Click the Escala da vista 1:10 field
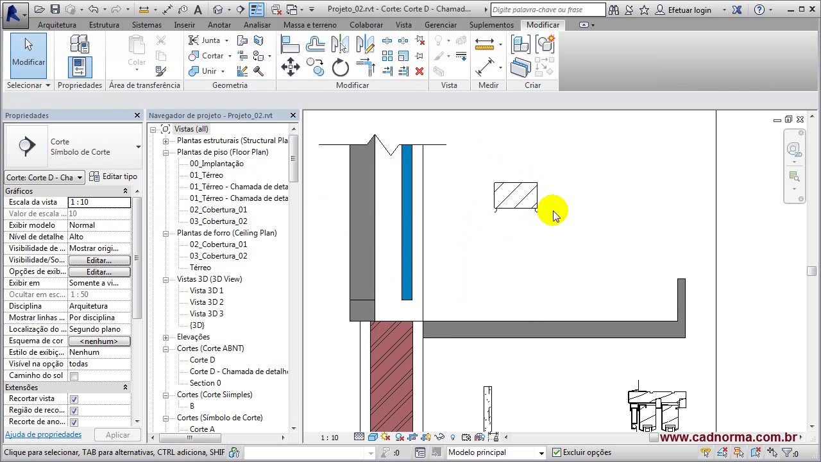This screenshot has height=462, width=821. pos(99,202)
